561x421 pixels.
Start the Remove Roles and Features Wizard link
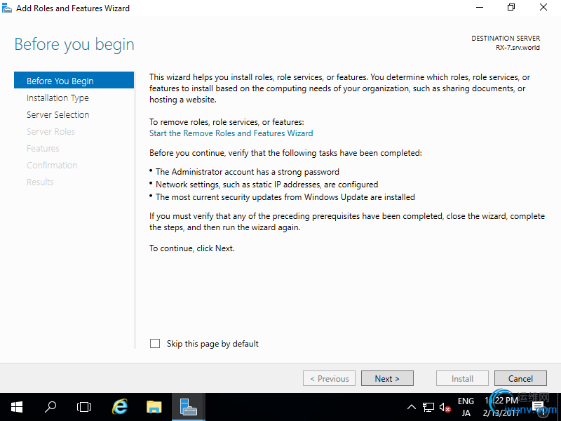231,133
